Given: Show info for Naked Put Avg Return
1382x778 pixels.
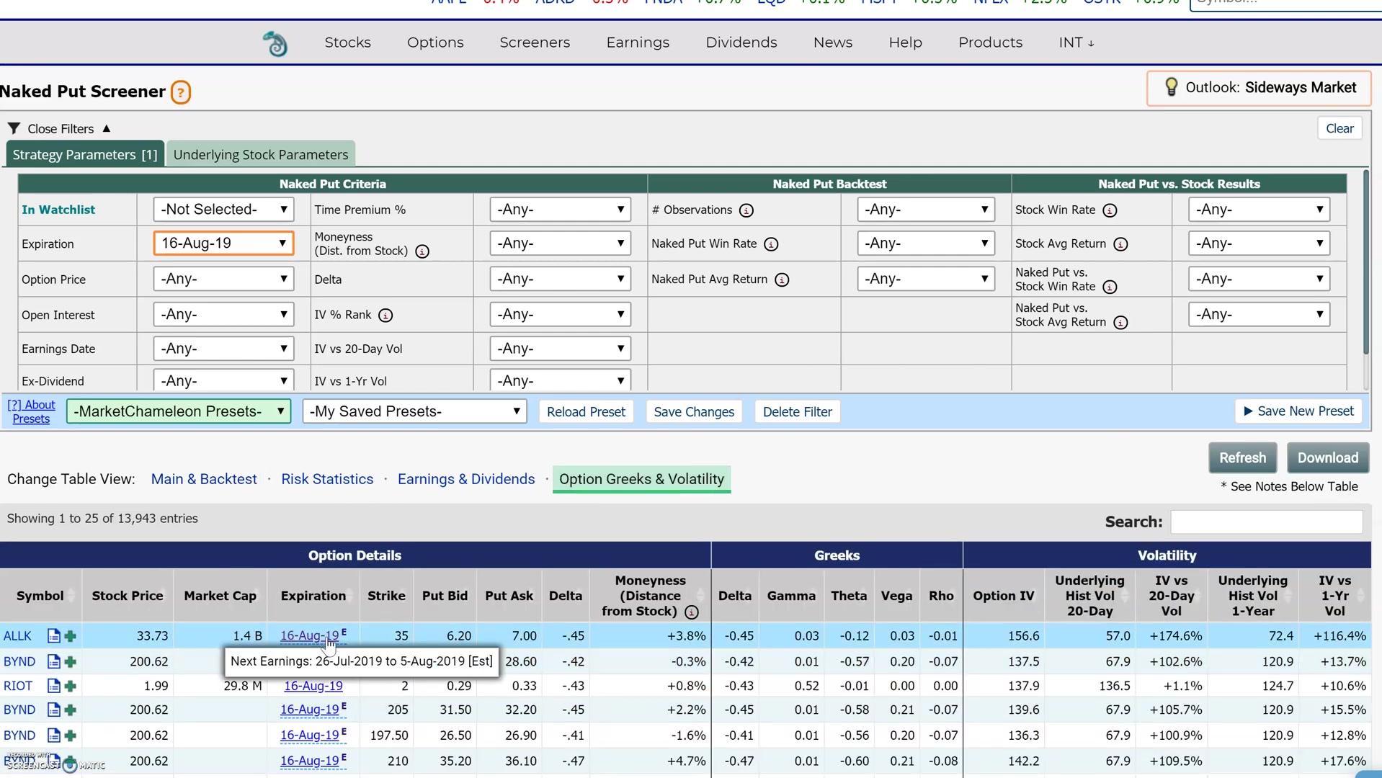Looking at the screenshot, I should coord(782,280).
